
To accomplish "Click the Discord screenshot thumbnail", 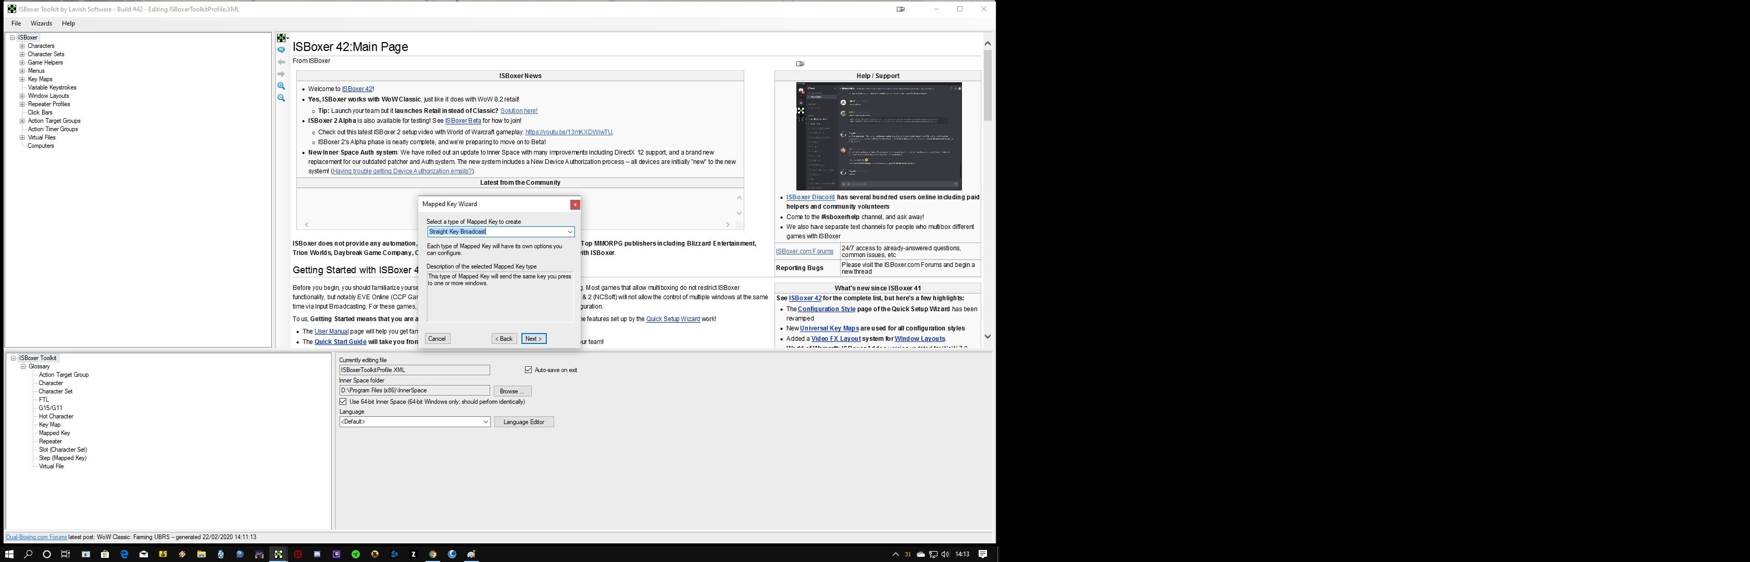I will coord(879,136).
